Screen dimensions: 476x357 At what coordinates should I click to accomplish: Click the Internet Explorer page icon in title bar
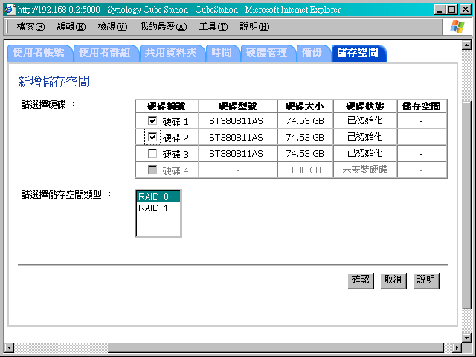coord(10,10)
